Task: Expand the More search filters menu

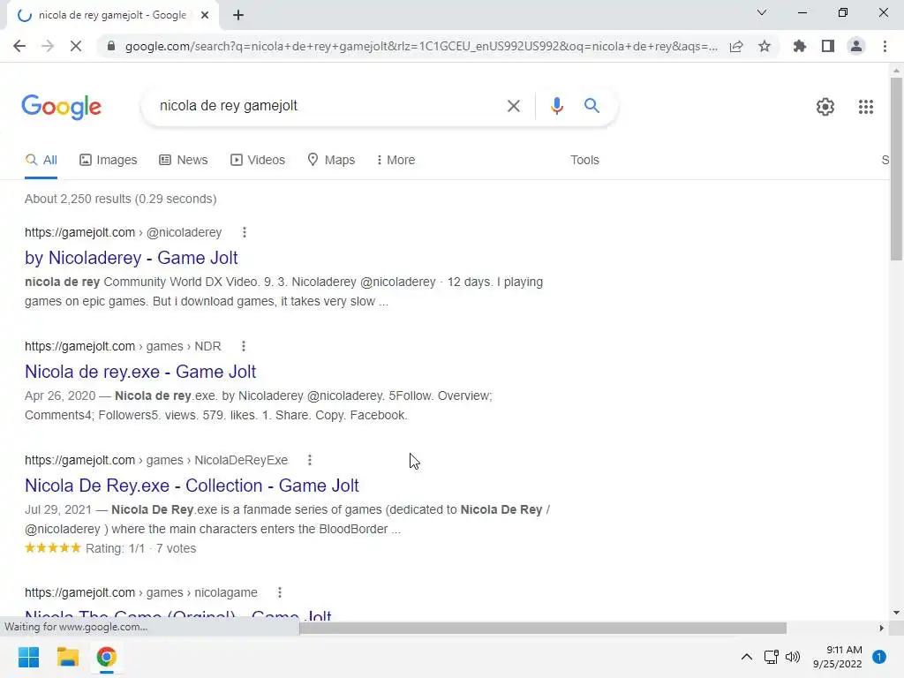Action: pyautogui.click(x=395, y=160)
